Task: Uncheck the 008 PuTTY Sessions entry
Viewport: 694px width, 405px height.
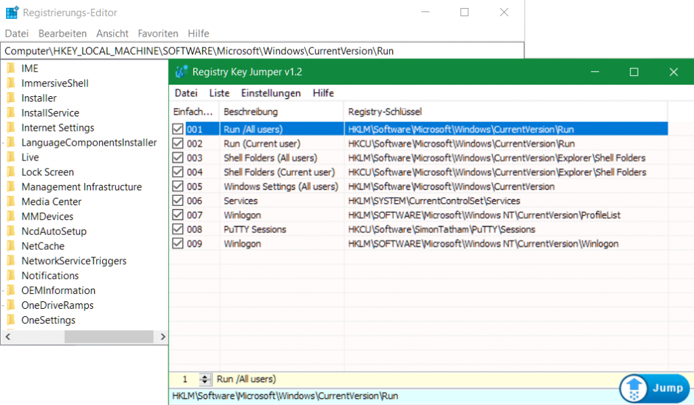Action: (x=178, y=229)
